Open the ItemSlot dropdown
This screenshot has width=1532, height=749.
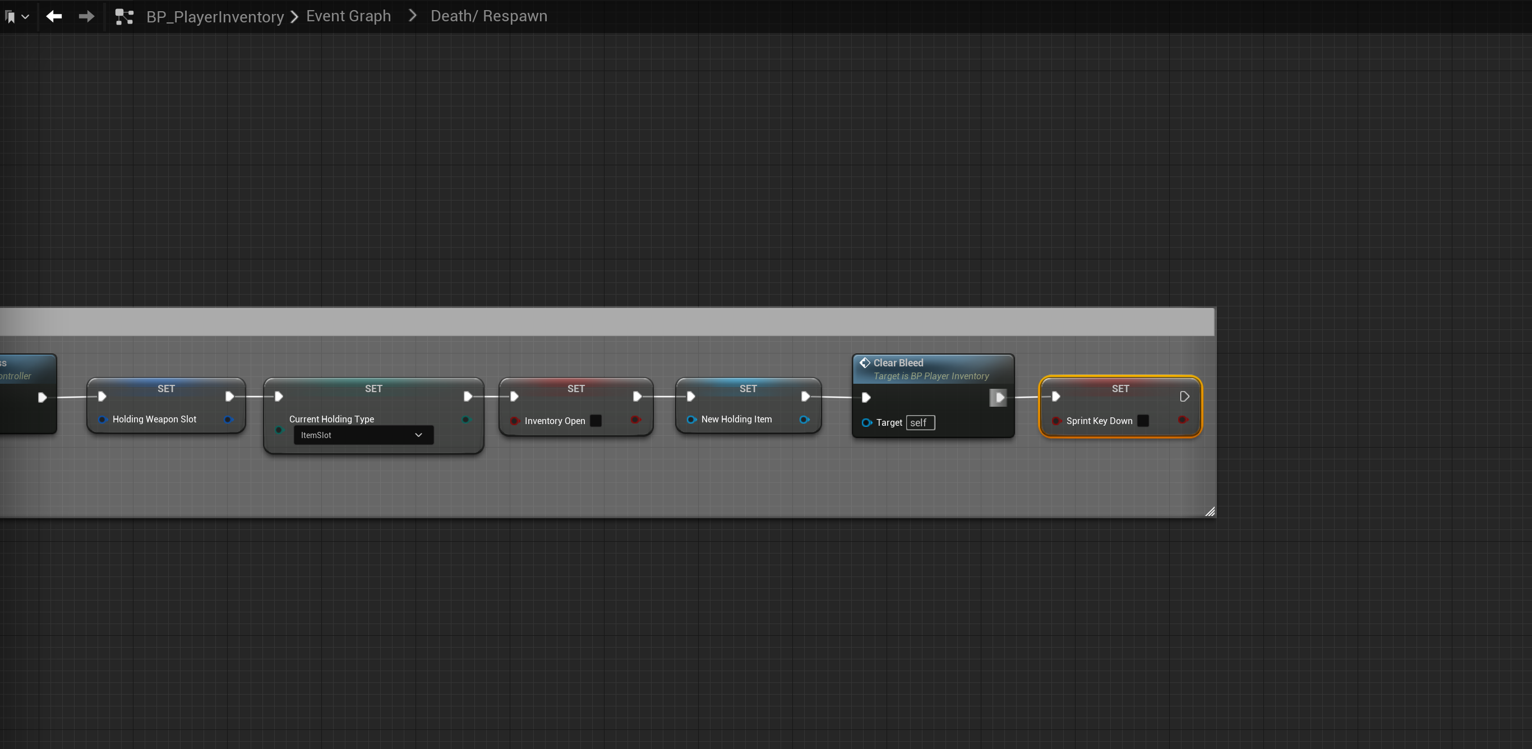pos(363,435)
